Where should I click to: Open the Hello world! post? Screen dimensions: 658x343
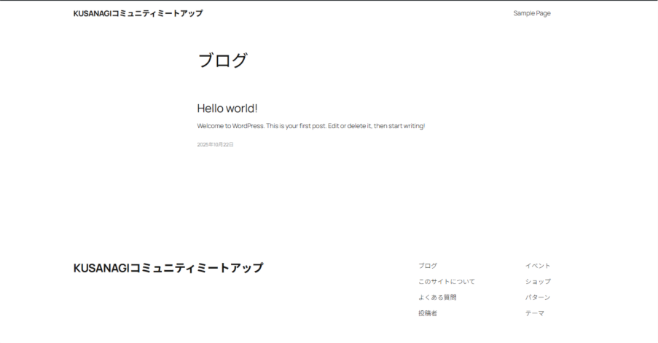227,109
